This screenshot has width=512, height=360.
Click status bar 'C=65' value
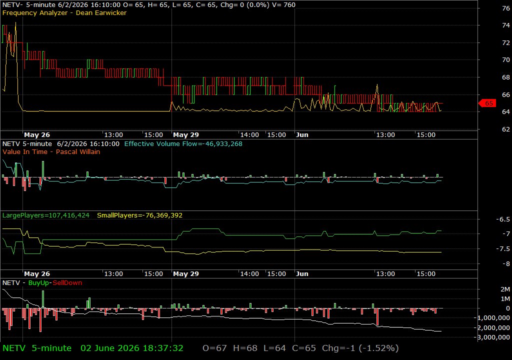[x=304, y=348]
